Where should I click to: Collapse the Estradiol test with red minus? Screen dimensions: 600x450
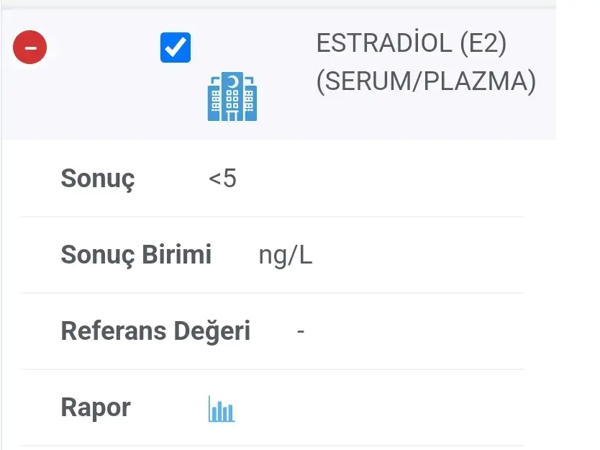click(x=29, y=48)
